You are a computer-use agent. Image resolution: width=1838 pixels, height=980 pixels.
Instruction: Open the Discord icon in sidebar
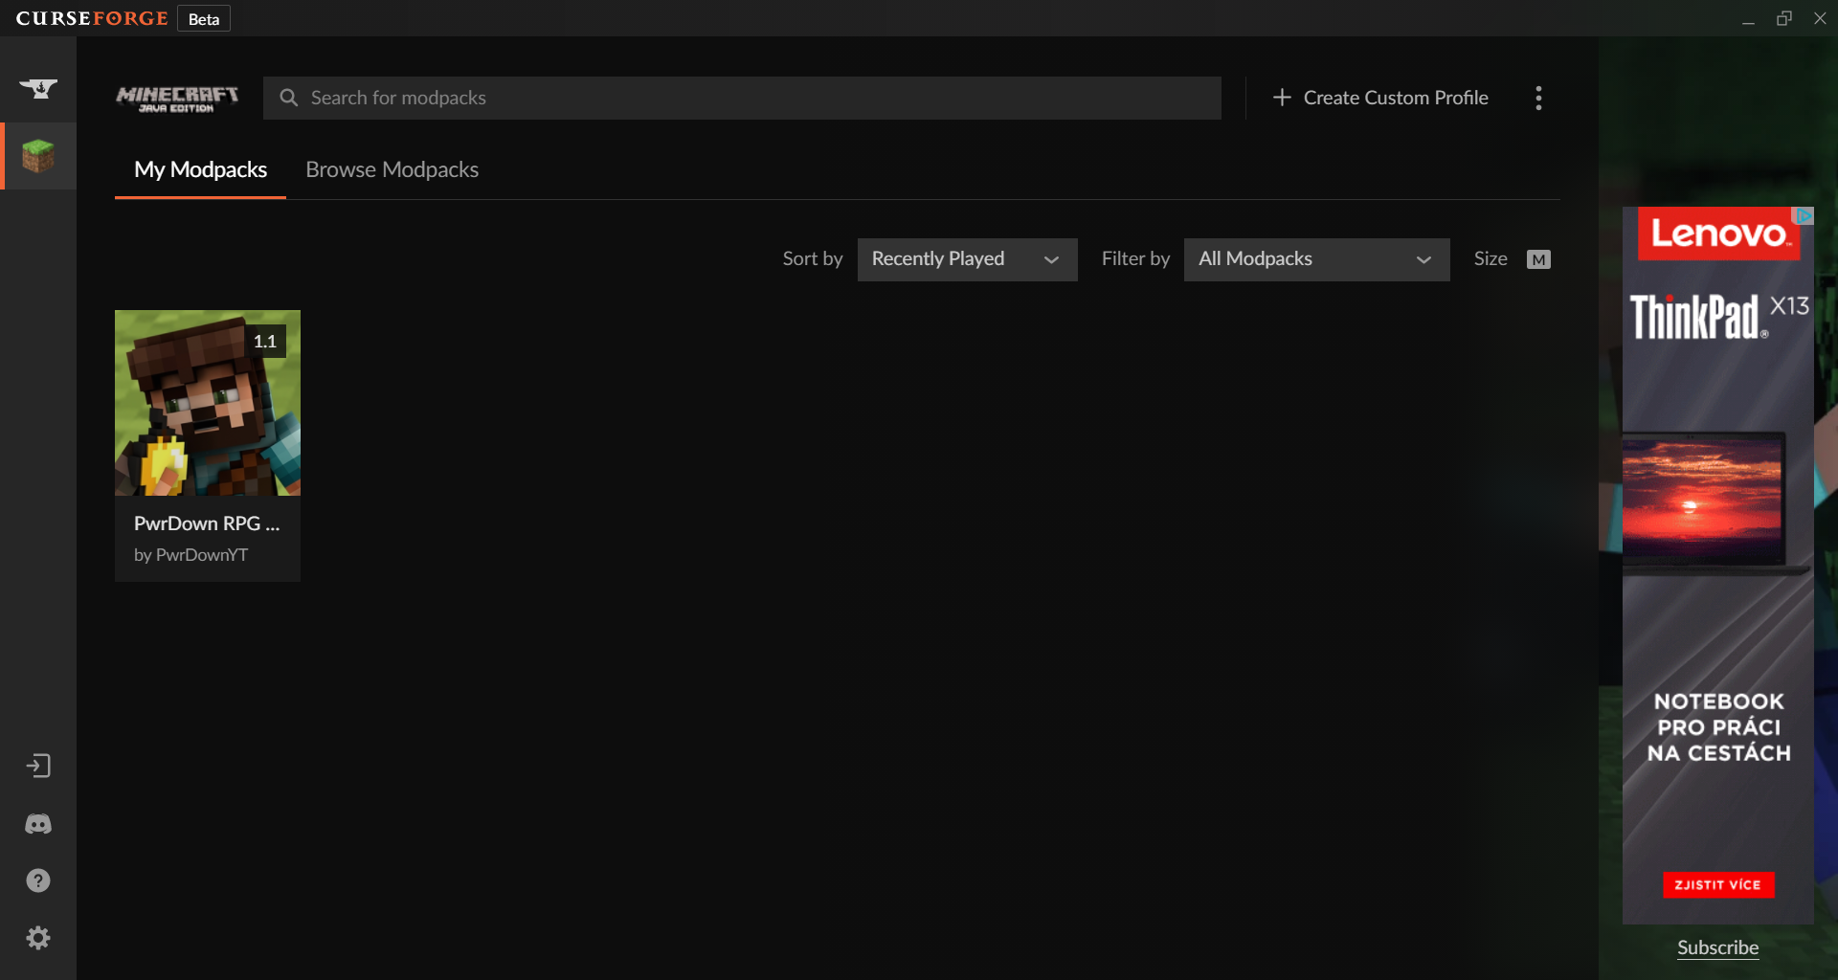pos(38,823)
